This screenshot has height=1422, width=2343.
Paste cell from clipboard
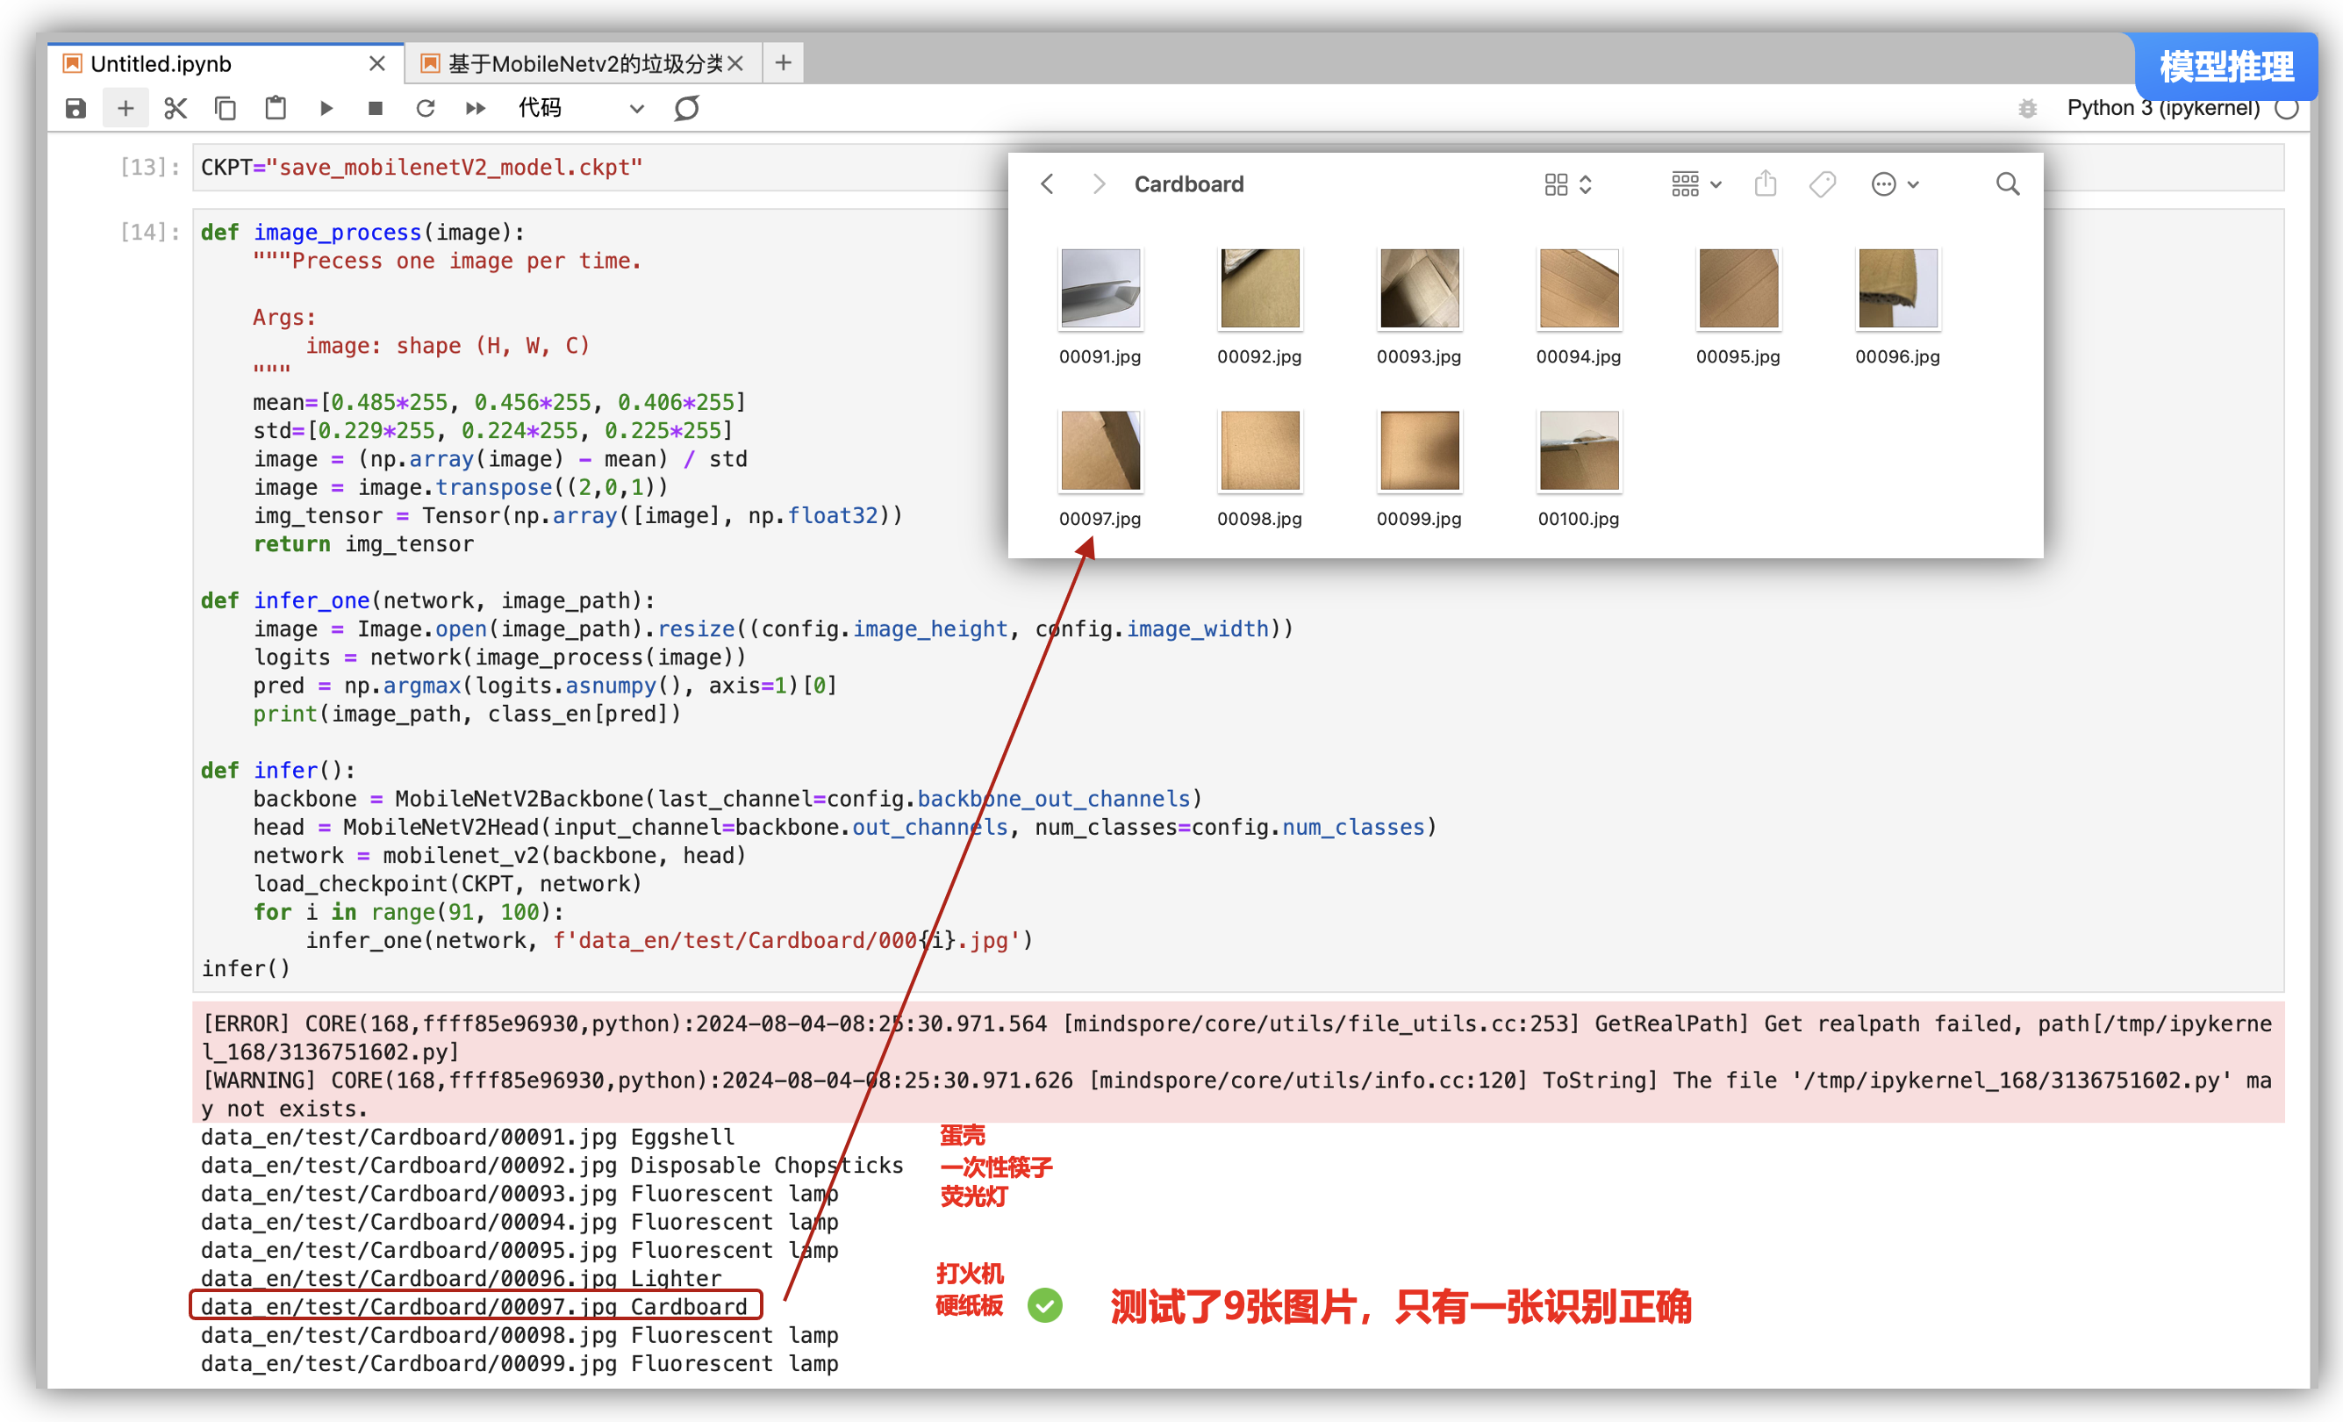[276, 109]
